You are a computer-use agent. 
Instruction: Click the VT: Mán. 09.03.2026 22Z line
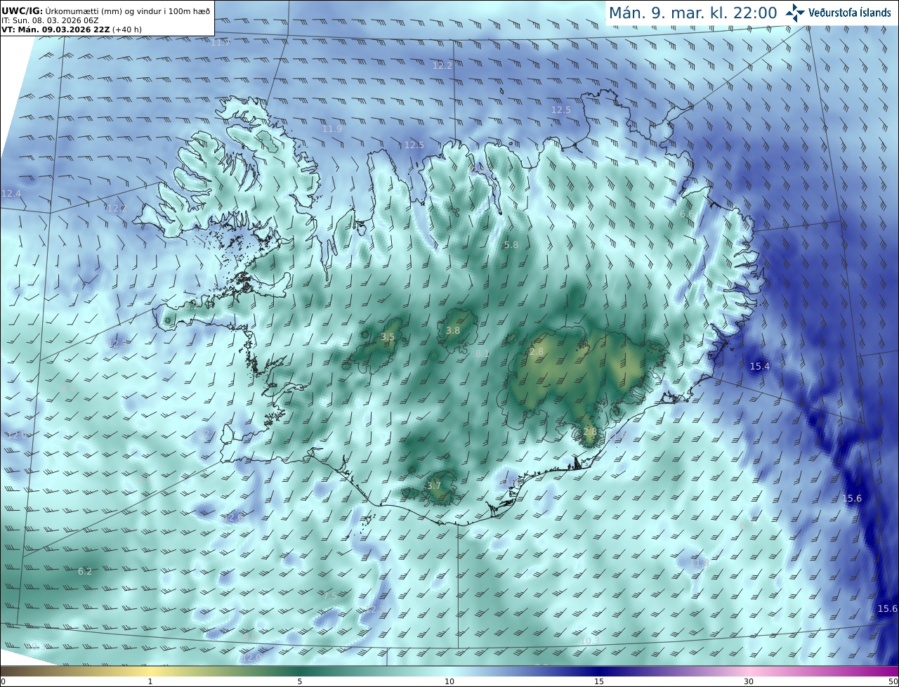(71, 30)
